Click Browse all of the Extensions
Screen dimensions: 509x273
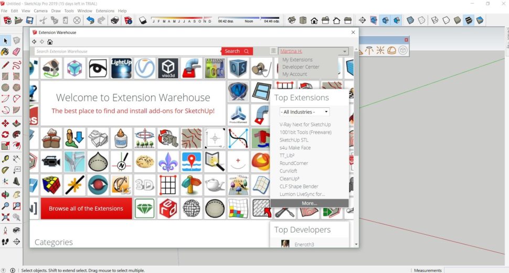click(x=87, y=209)
